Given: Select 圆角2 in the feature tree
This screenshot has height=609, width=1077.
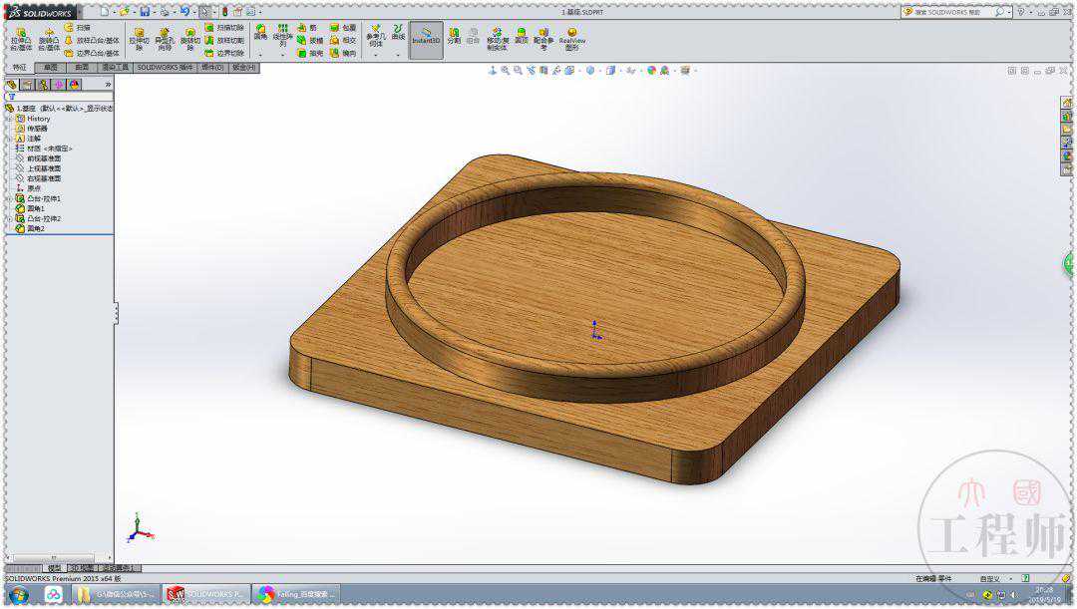Looking at the screenshot, I should tap(35, 228).
